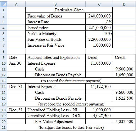Screen dimensions: 136x131
Task: Click the 'Particulars Given' title cell
Action: (x=69, y=10)
